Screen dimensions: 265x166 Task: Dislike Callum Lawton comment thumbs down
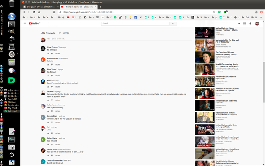(x=52, y=111)
